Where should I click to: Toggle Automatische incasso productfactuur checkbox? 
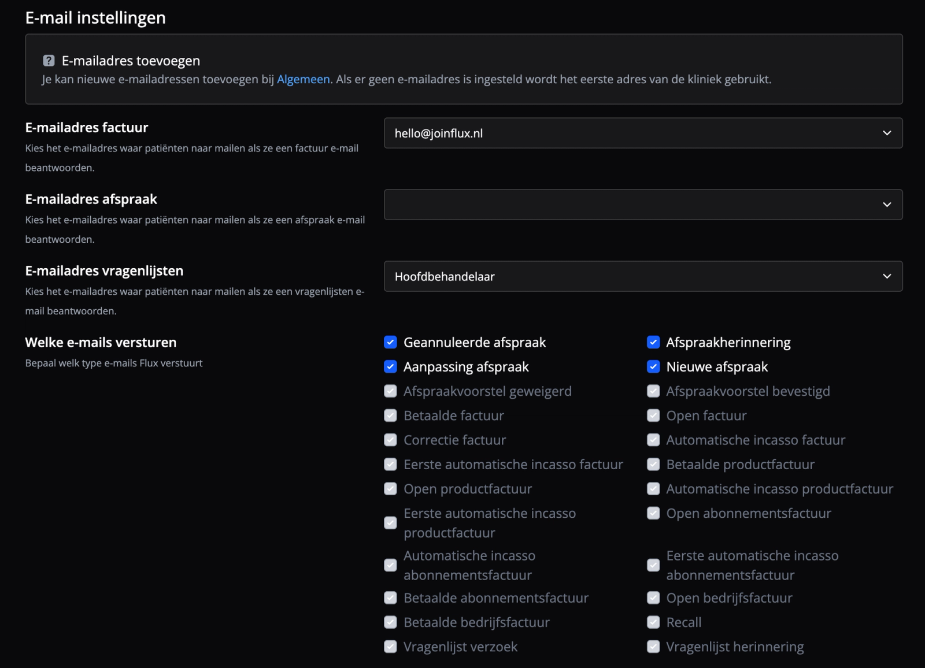[x=653, y=489]
